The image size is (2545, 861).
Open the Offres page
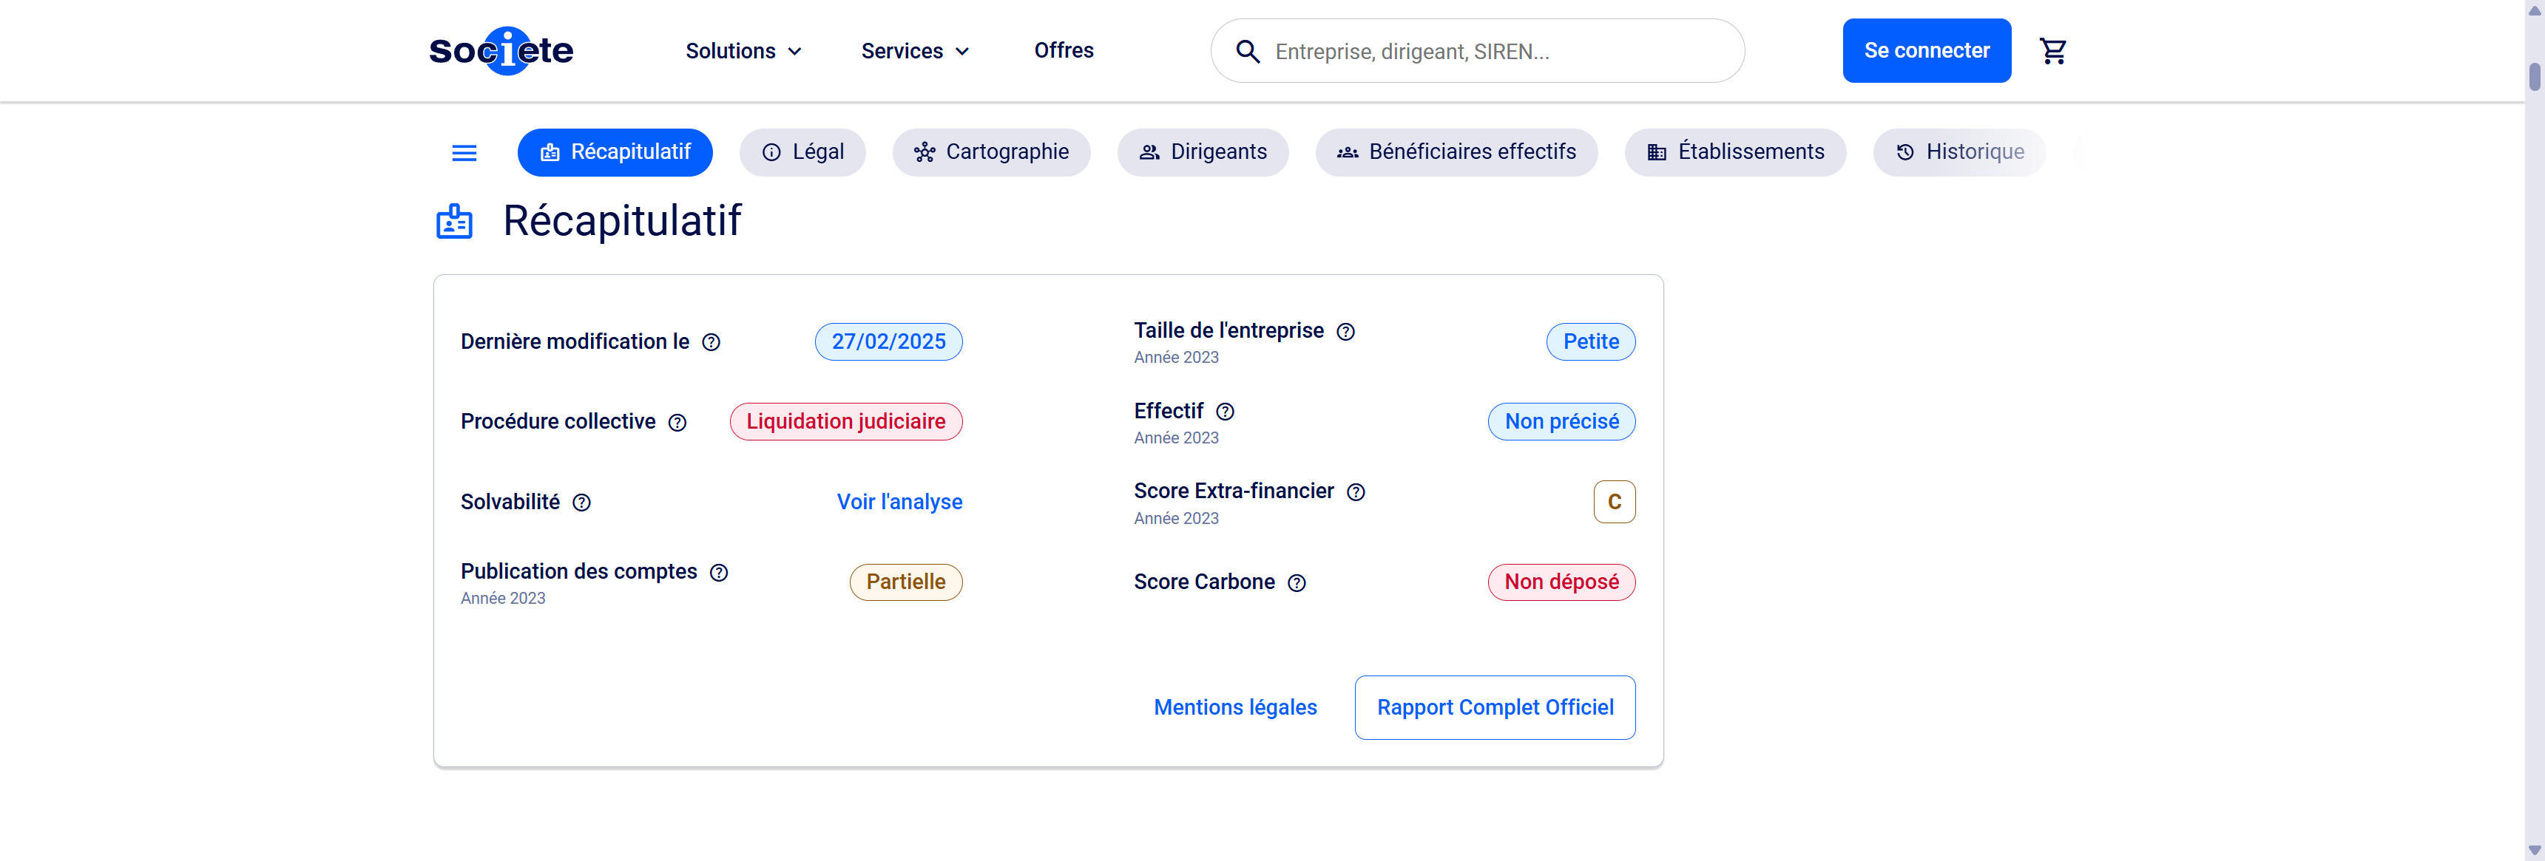pos(1064,50)
